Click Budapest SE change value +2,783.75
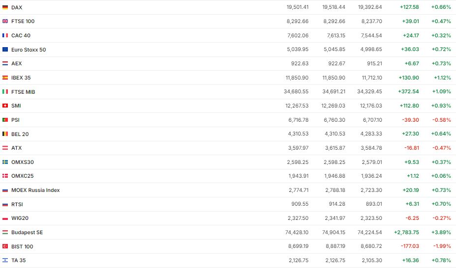The width and height of the screenshot is (456, 270). click(x=406, y=232)
